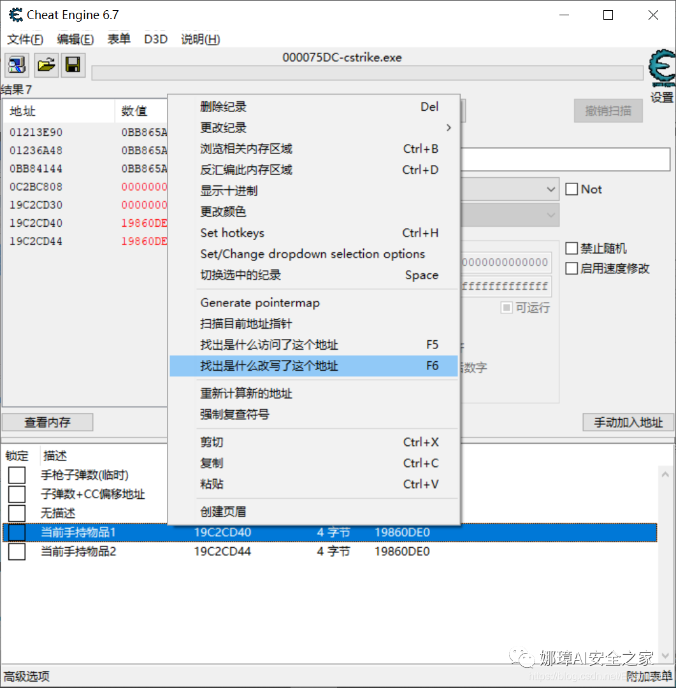Choose 剪切 from context menu
Image resolution: width=676 pixels, height=688 pixels.
[x=314, y=442]
